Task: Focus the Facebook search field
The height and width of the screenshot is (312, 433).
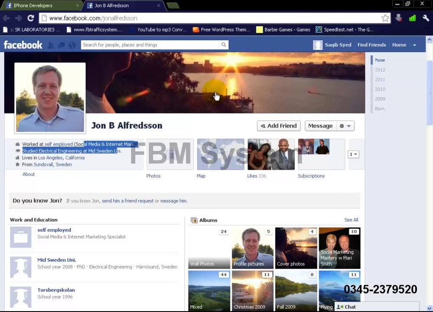Action: [150, 45]
